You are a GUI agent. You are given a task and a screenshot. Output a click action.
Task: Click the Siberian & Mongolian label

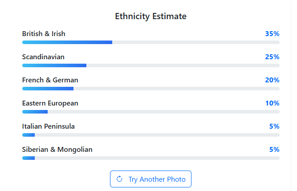point(57,150)
